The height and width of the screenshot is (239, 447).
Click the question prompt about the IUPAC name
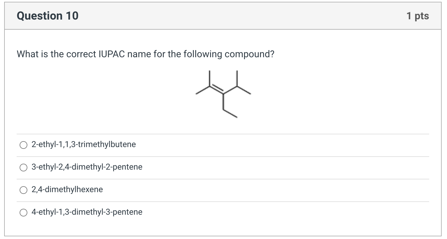pyautogui.click(x=145, y=54)
